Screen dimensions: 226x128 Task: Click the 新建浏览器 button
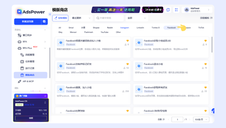(28, 22)
